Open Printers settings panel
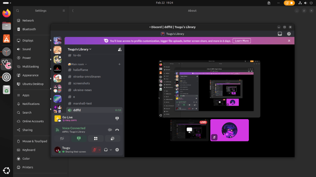316x177 pixels. click(x=41, y=167)
